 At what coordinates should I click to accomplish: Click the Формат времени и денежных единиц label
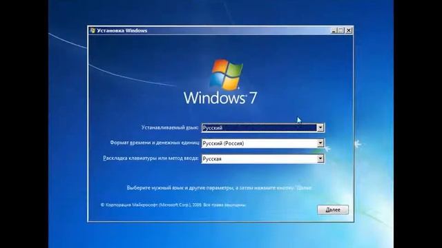[x=155, y=143]
